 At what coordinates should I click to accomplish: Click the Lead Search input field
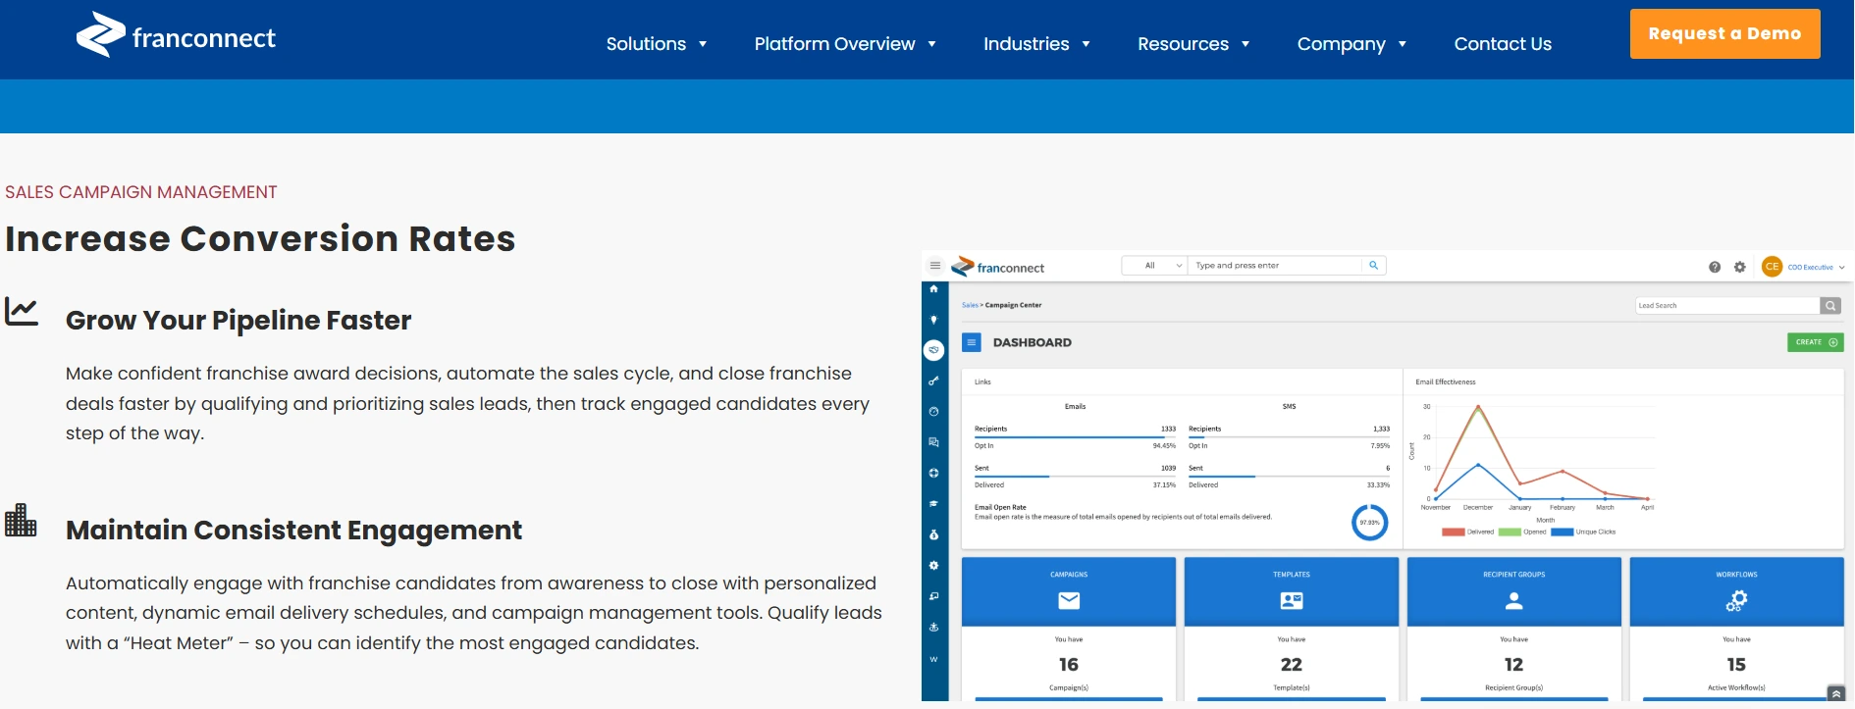coord(1727,306)
